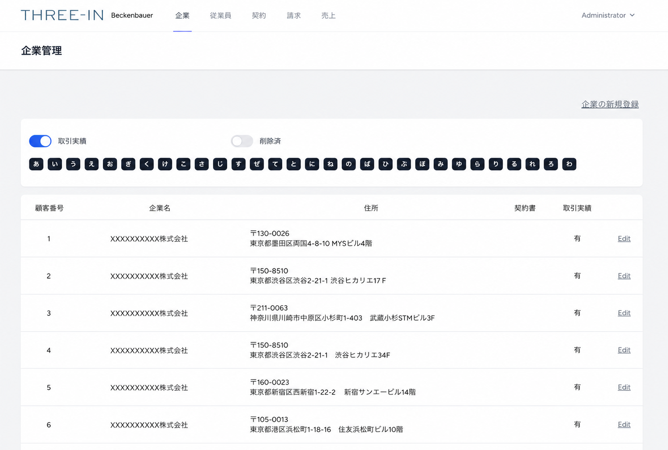Open the 売上 tab
The width and height of the screenshot is (668, 450).
pos(328,16)
